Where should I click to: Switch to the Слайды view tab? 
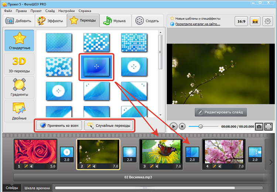coord(12,188)
